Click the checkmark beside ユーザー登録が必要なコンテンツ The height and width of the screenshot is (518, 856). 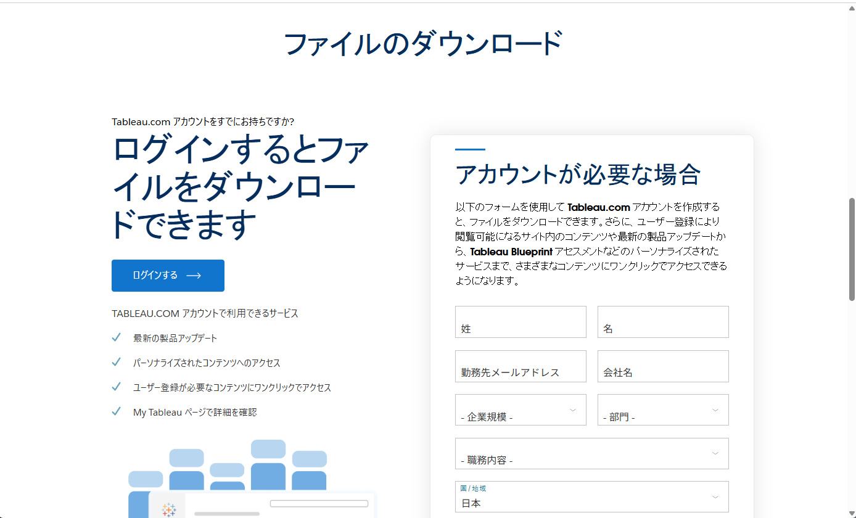tap(116, 387)
